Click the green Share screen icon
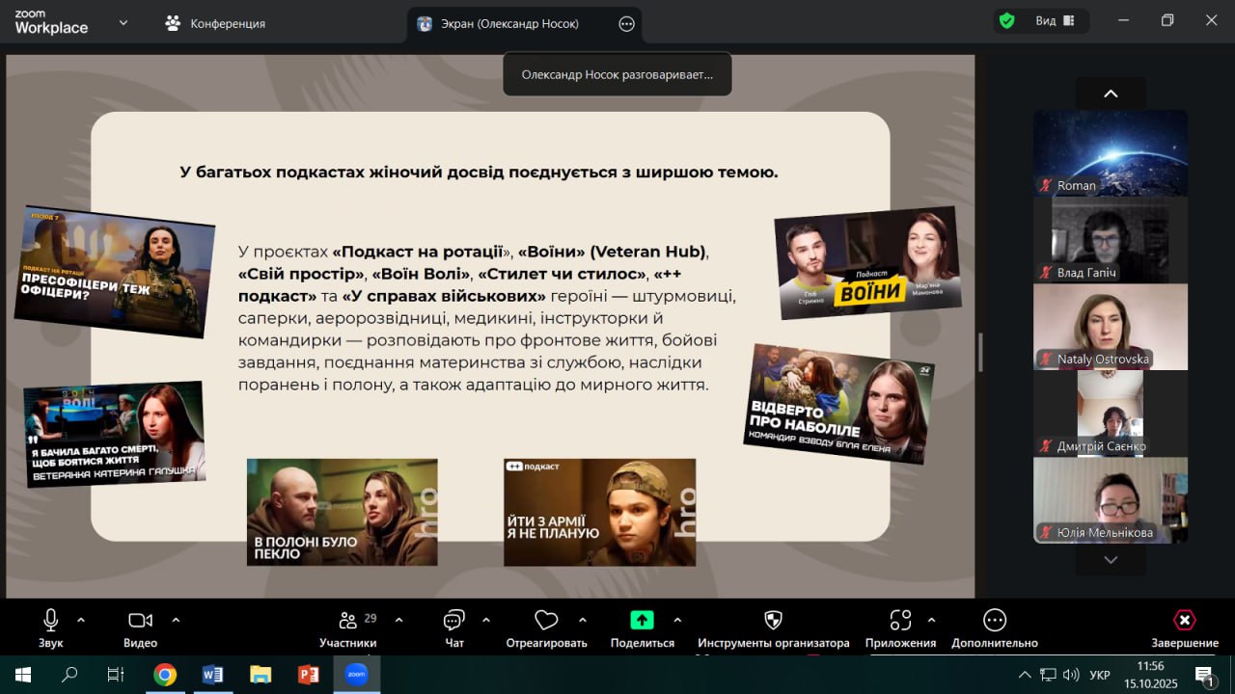Image resolution: width=1235 pixels, height=694 pixels. (642, 621)
